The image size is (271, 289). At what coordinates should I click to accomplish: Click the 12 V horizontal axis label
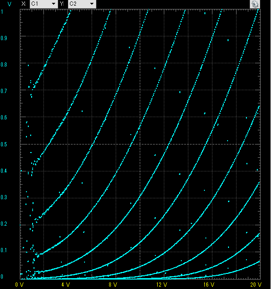point(162,285)
